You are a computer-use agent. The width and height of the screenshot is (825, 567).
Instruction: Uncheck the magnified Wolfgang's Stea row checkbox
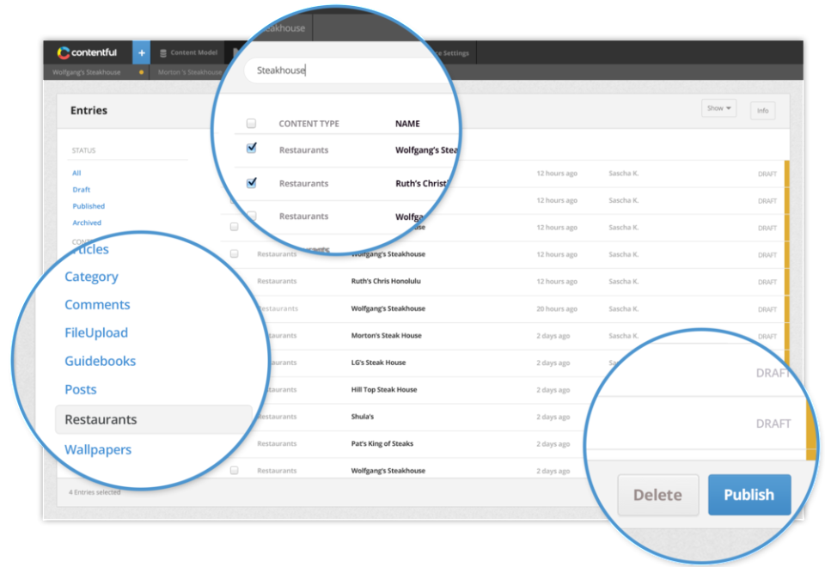pos(252,148)
